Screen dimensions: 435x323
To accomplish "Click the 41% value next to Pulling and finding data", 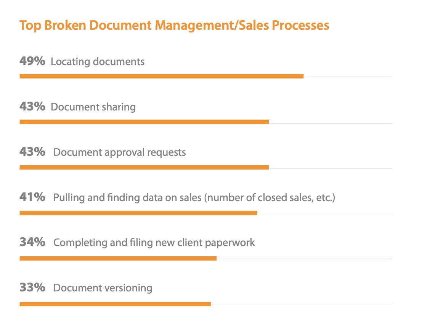I will click(x=32, y=197).
